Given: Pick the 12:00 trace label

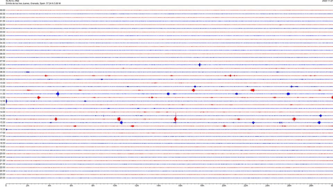Looking at the screenshot, I should [x=2, y=97].
